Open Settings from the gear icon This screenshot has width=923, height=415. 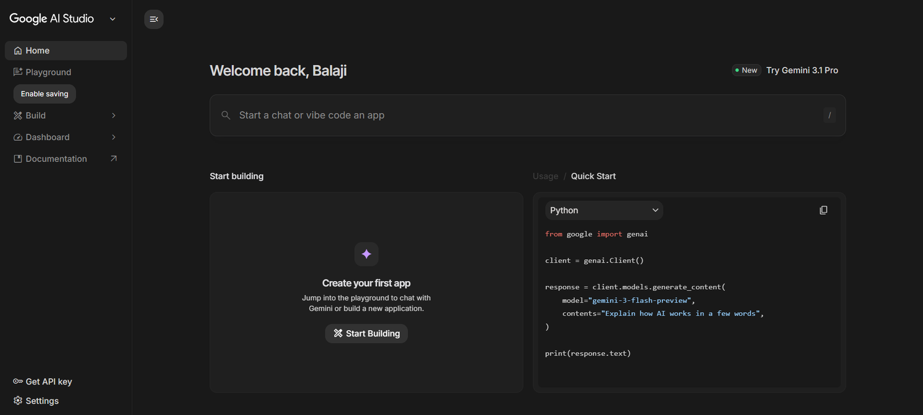pyautogui.click(x=18, y=401)
